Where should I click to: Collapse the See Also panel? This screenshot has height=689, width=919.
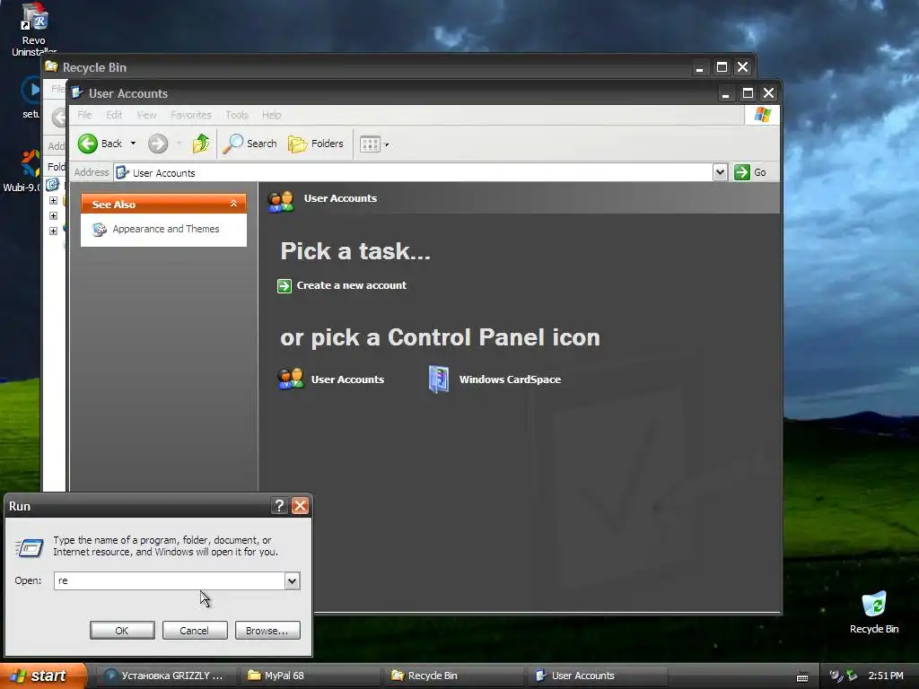click(233, 204)
